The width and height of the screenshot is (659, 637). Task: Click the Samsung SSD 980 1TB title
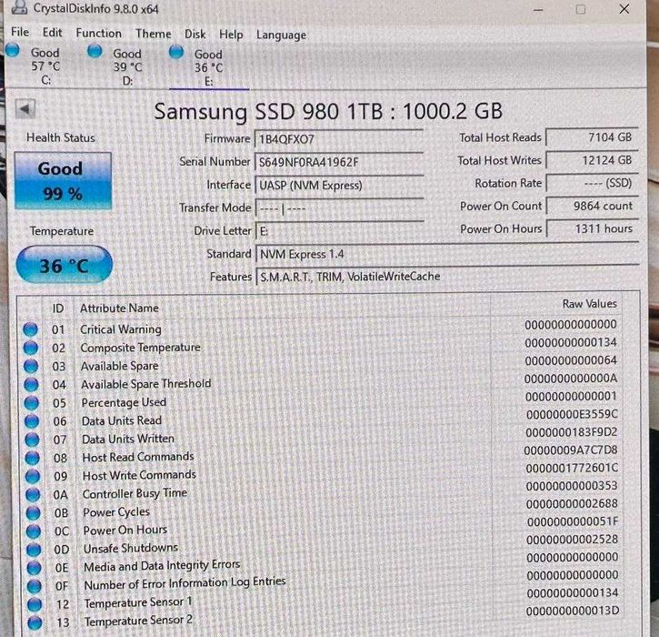coord(328,112)
